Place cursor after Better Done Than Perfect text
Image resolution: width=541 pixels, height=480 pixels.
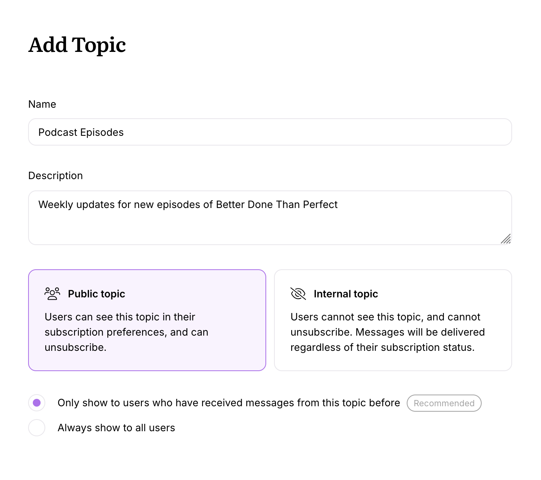(x=338, y=204)
